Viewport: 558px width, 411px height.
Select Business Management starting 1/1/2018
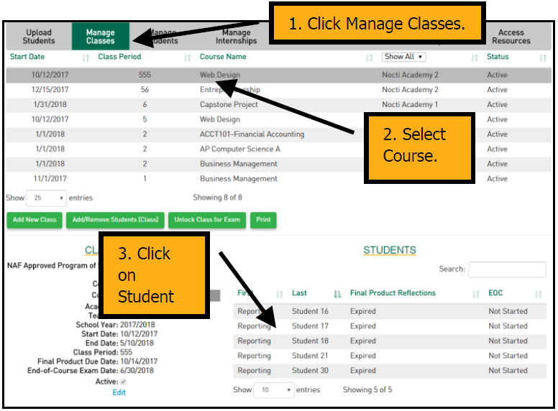pos(279,164)
